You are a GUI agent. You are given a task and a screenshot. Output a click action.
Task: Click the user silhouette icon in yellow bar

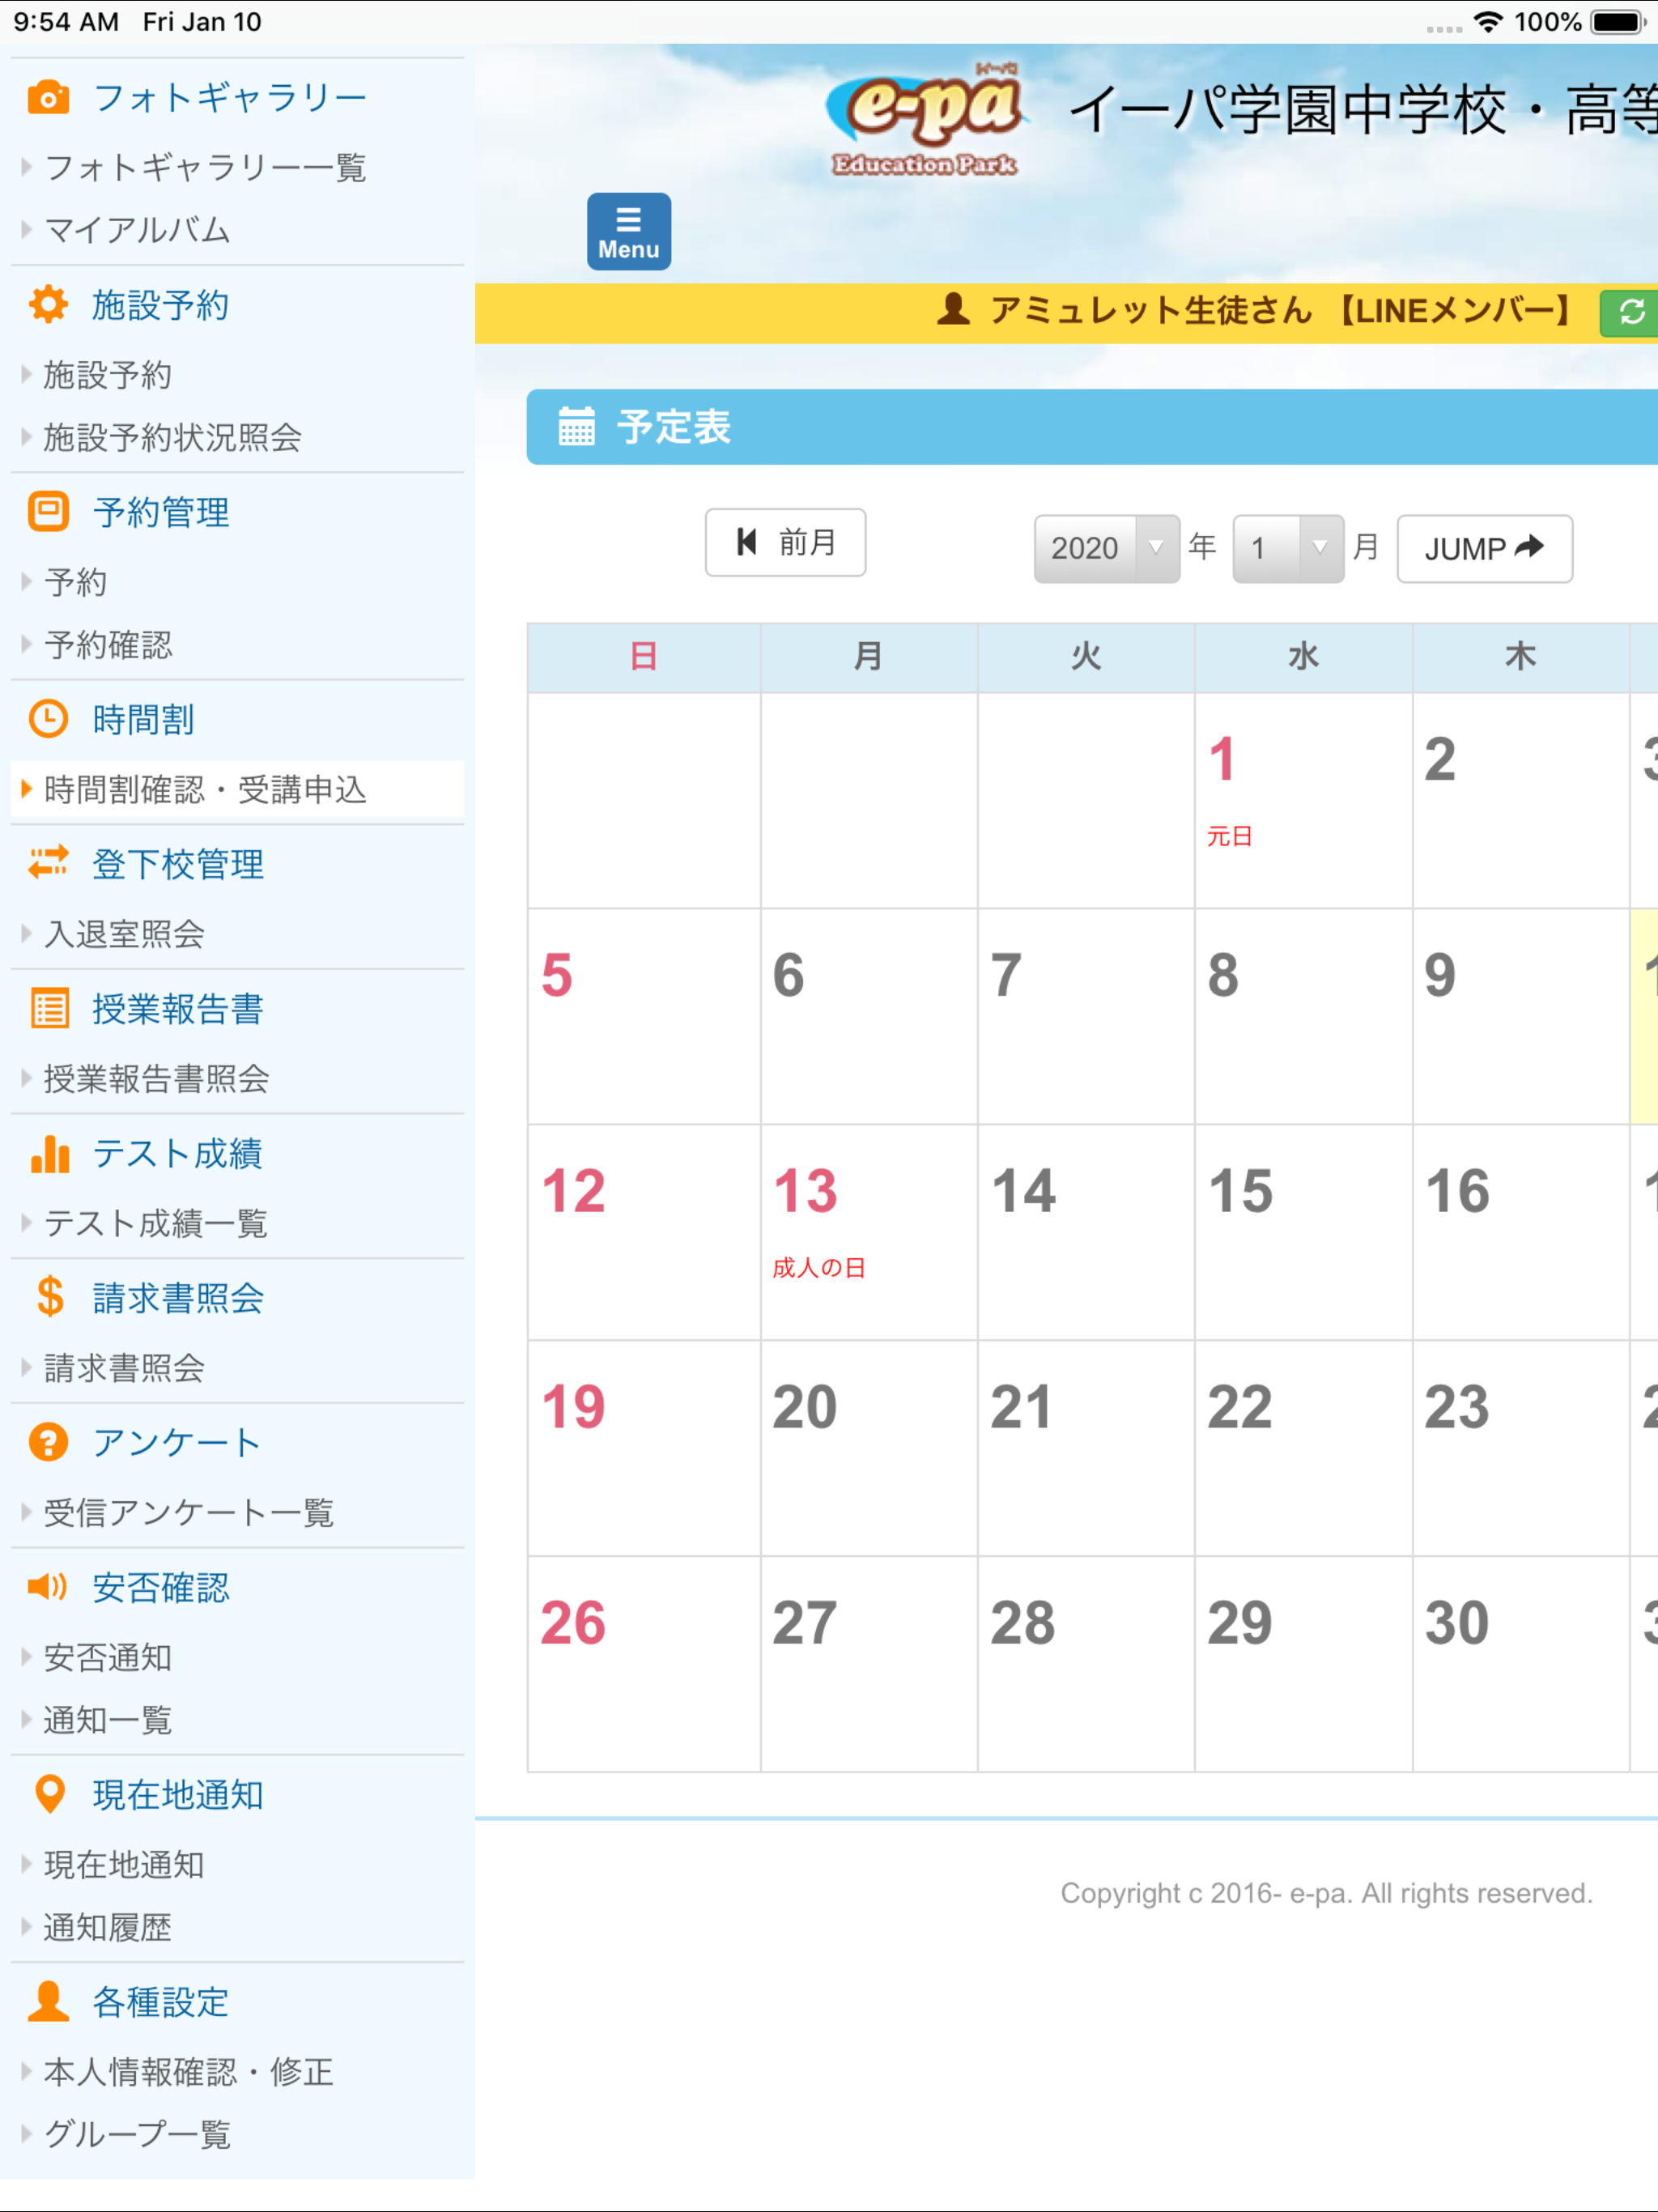pyautogui.click(x=953, y=309)
